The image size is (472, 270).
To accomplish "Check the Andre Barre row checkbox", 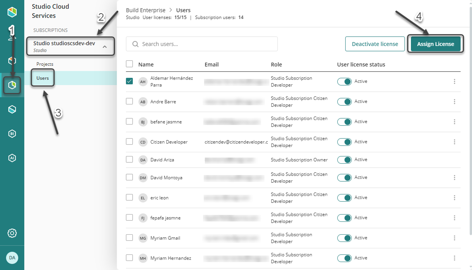I will (x=129, y=101).
